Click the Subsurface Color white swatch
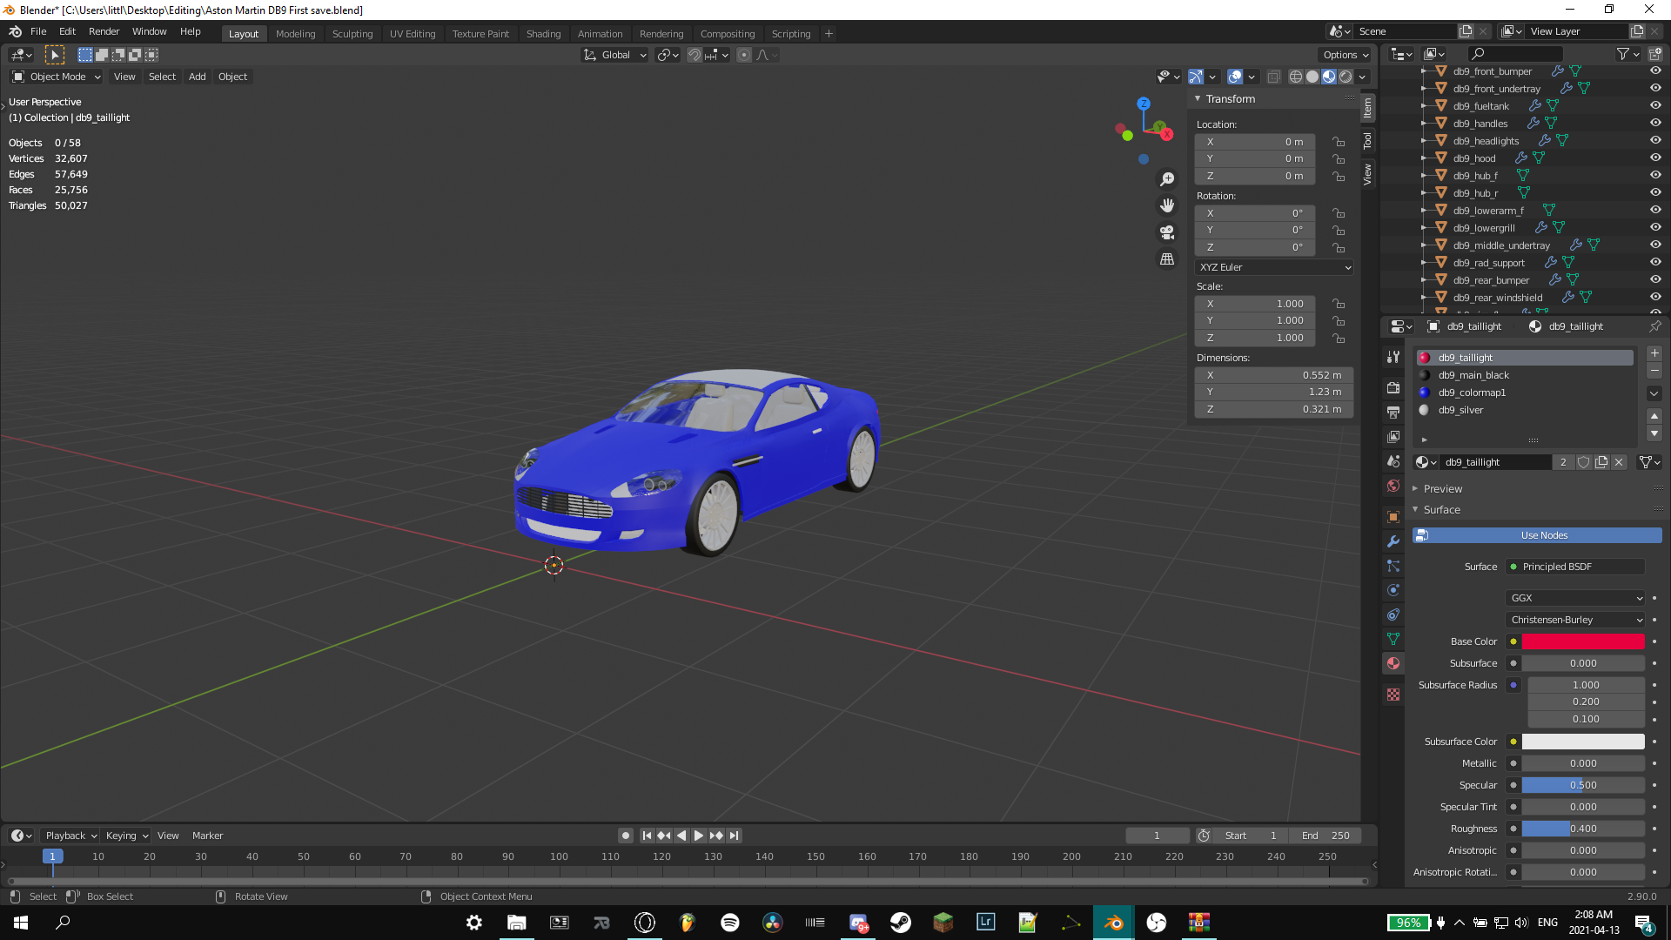This screenshot has height=940, width=1671. click(x=1583, y=742)
